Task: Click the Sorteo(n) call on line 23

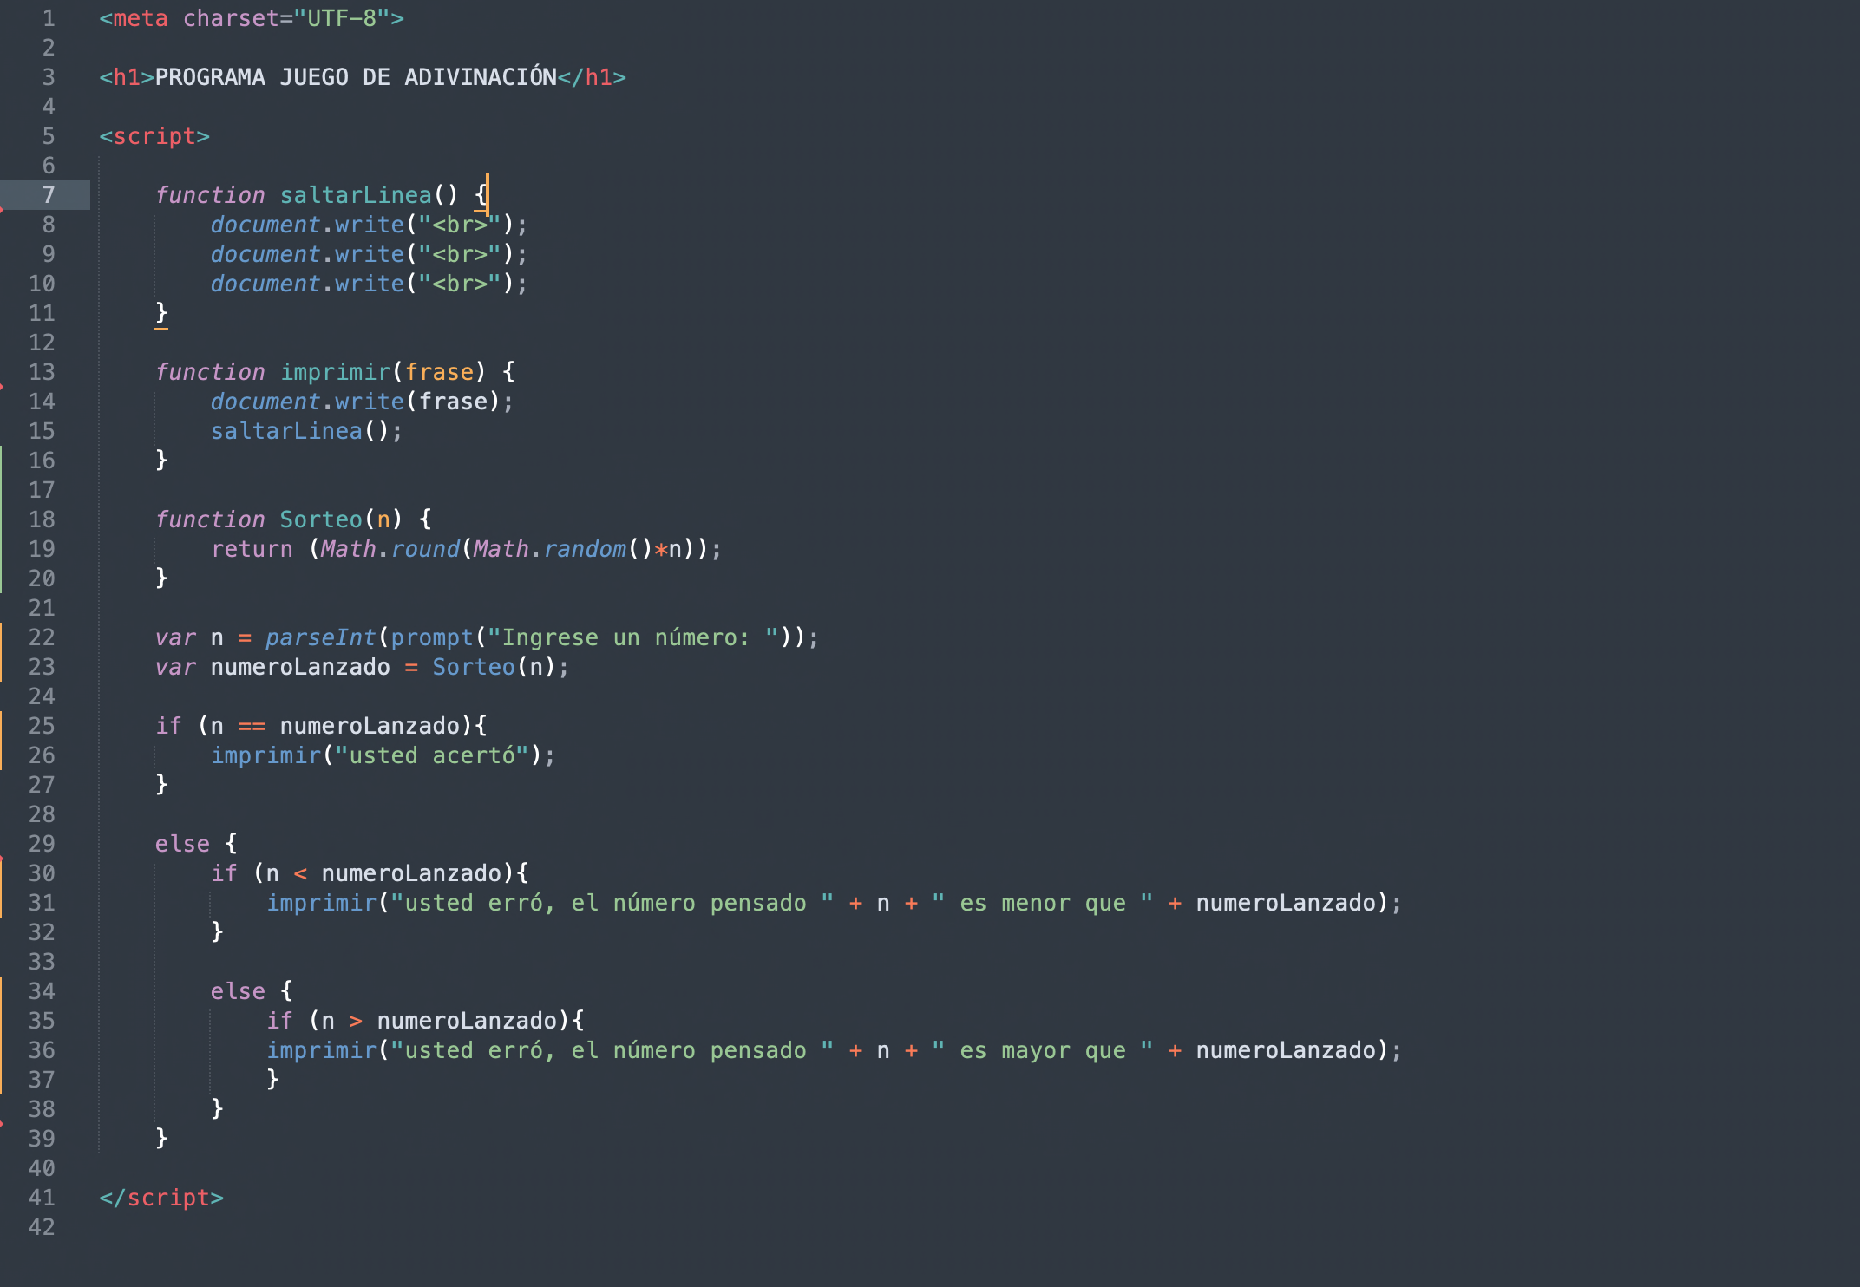Action: [x=494, y=667]
